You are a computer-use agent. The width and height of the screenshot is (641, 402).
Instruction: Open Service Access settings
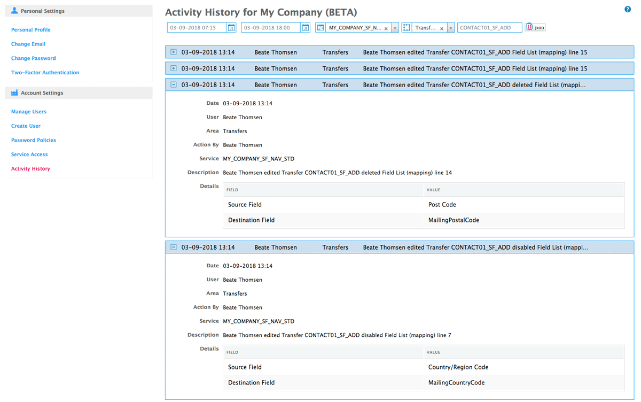29,154
